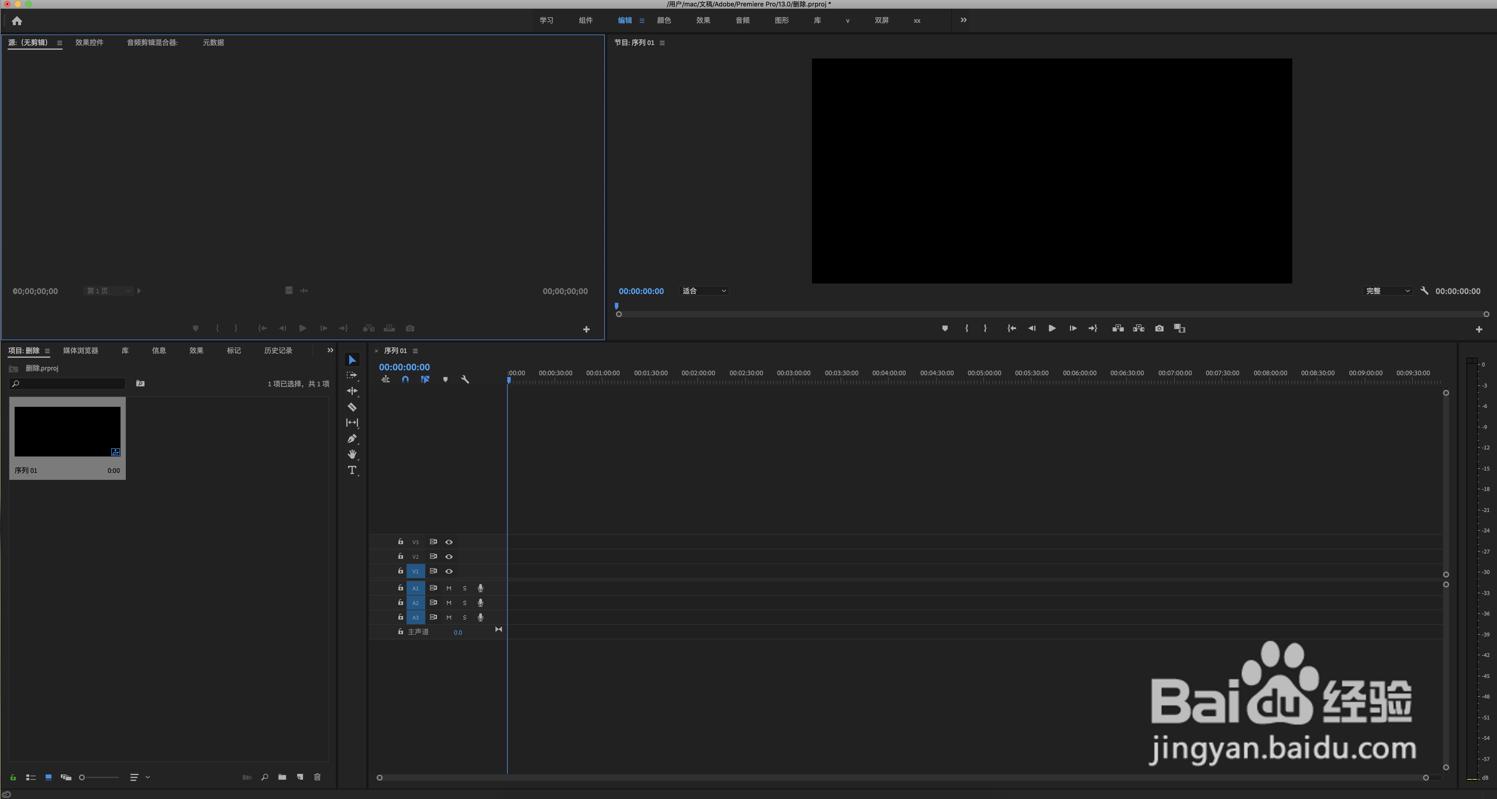The width and height of the screenshot is (1497, 799).
Task: Adjust project thumbnail zoom slider
Action: pyautogui.click(x=99, y=777)
